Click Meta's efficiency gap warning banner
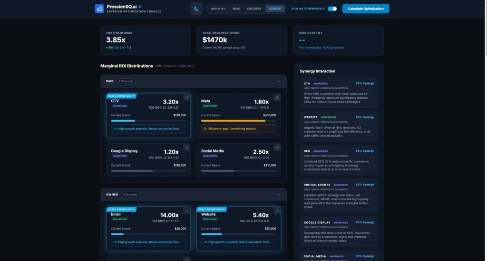 coord(238,129)
